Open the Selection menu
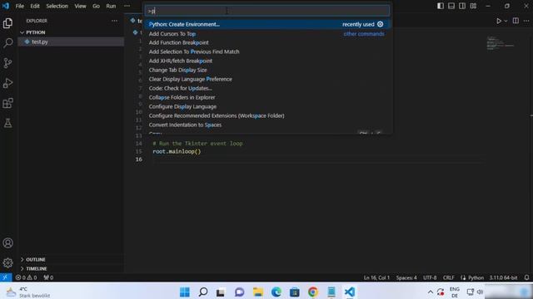 pyautogui.click(x=57, y=6)
